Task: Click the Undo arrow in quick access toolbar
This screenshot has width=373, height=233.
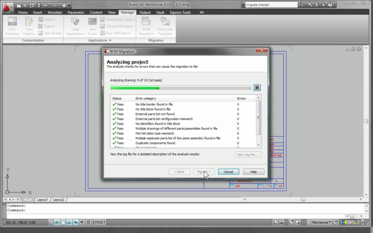Action: (x=46, y=5)
